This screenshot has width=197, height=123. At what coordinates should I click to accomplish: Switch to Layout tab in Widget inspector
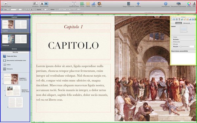(179, 23)
